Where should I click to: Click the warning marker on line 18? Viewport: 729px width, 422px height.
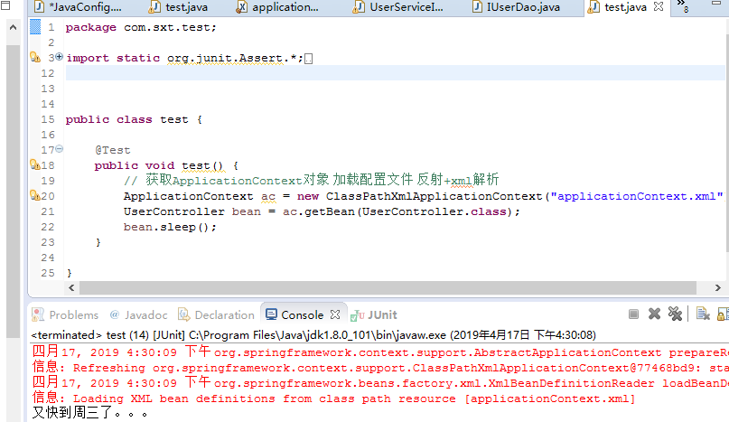click(x=35, y=164)
